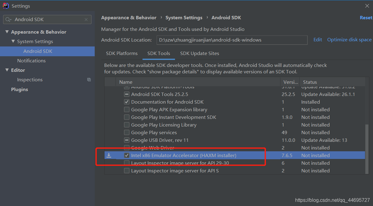Click the Name column header
Screen dimensions: 373x206
pos(198,82)
